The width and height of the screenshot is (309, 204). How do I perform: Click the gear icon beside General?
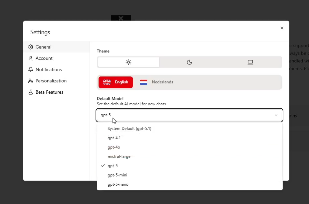click(x=31, y=47)
